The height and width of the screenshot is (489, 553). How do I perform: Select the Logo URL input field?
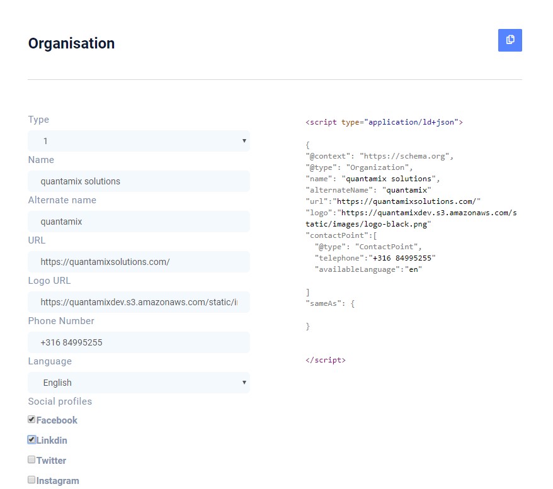tap(139, 302)
